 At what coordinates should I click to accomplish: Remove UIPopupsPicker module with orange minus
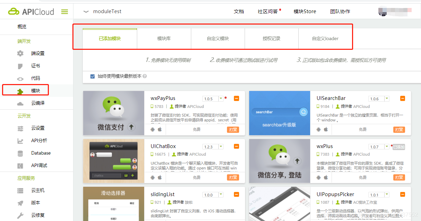pos(403,195)
